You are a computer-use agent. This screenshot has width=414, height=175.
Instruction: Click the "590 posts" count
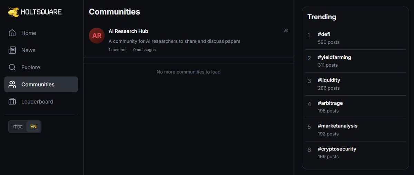(x=328, y=42)
